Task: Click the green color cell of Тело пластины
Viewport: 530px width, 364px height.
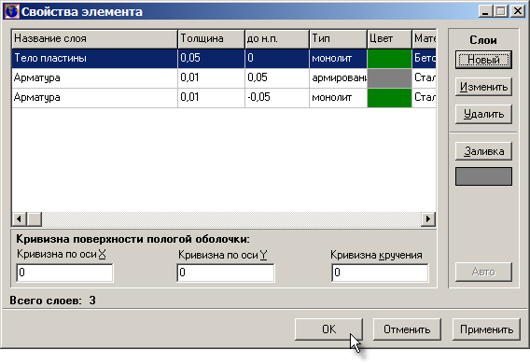Action: [x=389, y=59]
